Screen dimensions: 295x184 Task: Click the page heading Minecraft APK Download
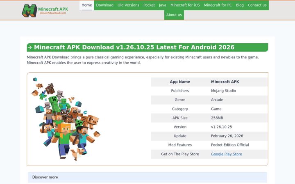(x=134, y=47)
